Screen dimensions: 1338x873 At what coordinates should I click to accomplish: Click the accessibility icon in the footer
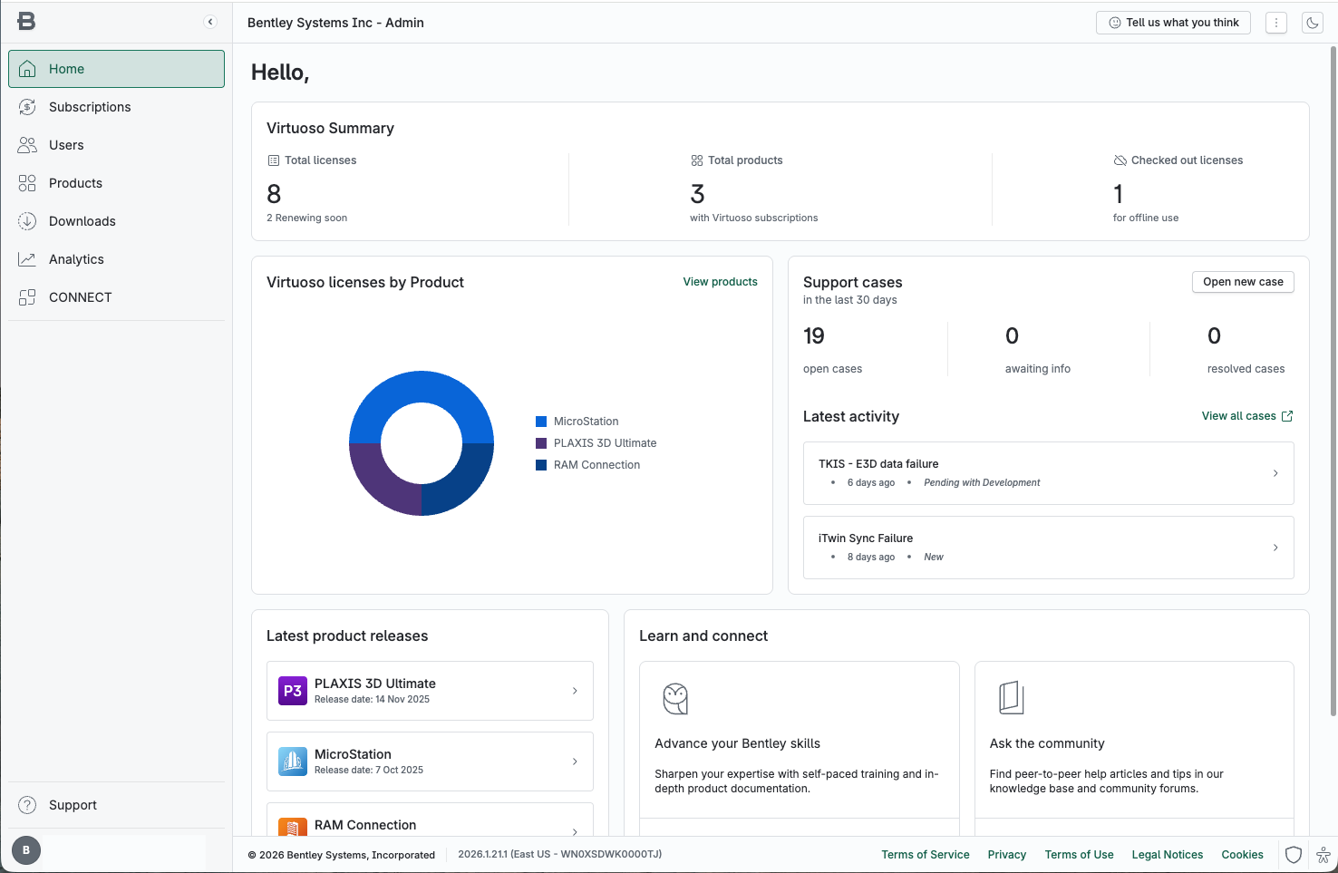[x=1323, y=855]
